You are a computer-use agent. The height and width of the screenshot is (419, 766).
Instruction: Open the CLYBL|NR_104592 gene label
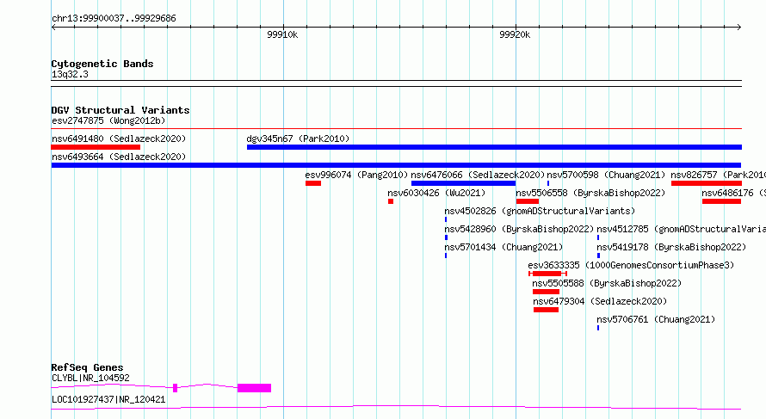[90, 378]
